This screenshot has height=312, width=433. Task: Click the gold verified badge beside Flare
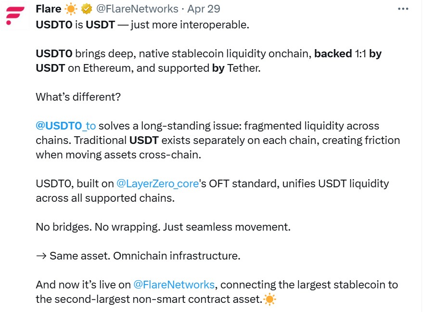[x=86, y=9]
